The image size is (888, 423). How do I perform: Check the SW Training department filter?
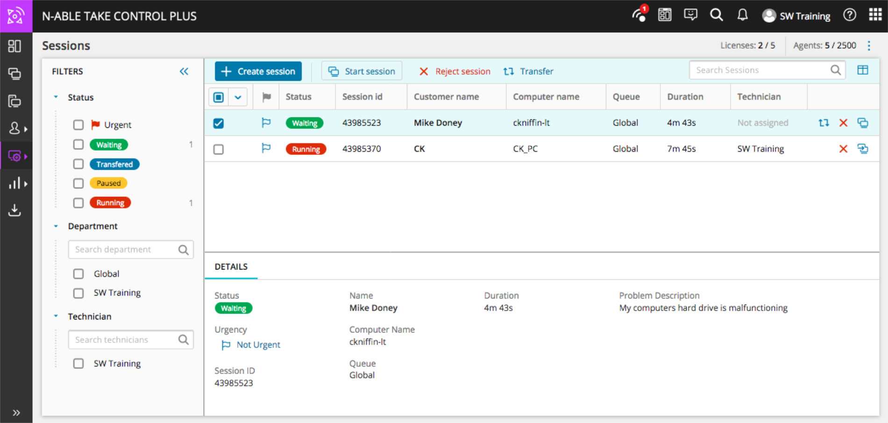point(78,293)
